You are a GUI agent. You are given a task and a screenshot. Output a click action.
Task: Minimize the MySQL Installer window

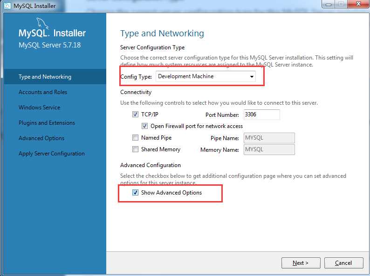328,4
